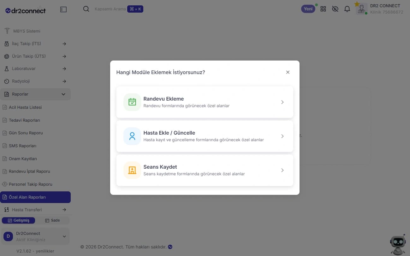Screen dimensions: 410x256
Task: Open Seans Kaydet via its chevron arrow
Action: coord(282,170)
